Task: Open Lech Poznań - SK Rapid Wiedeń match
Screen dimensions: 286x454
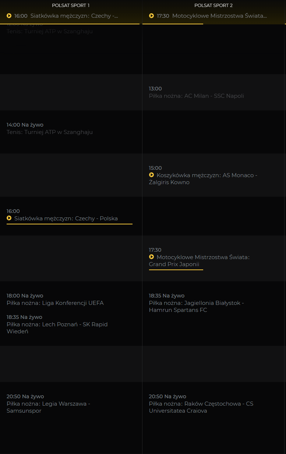Action: (57, 328)
